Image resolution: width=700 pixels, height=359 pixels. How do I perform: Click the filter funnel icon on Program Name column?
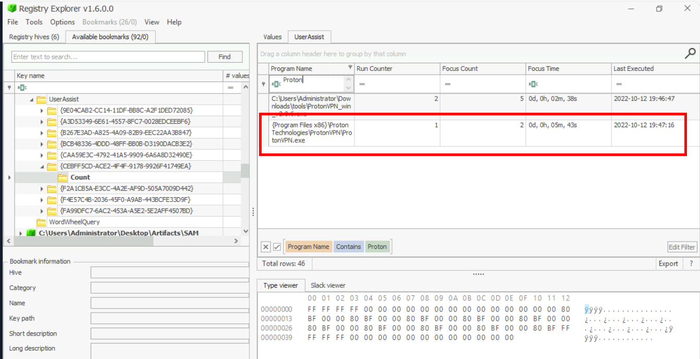pyautogui.click(x=350, y=68)
